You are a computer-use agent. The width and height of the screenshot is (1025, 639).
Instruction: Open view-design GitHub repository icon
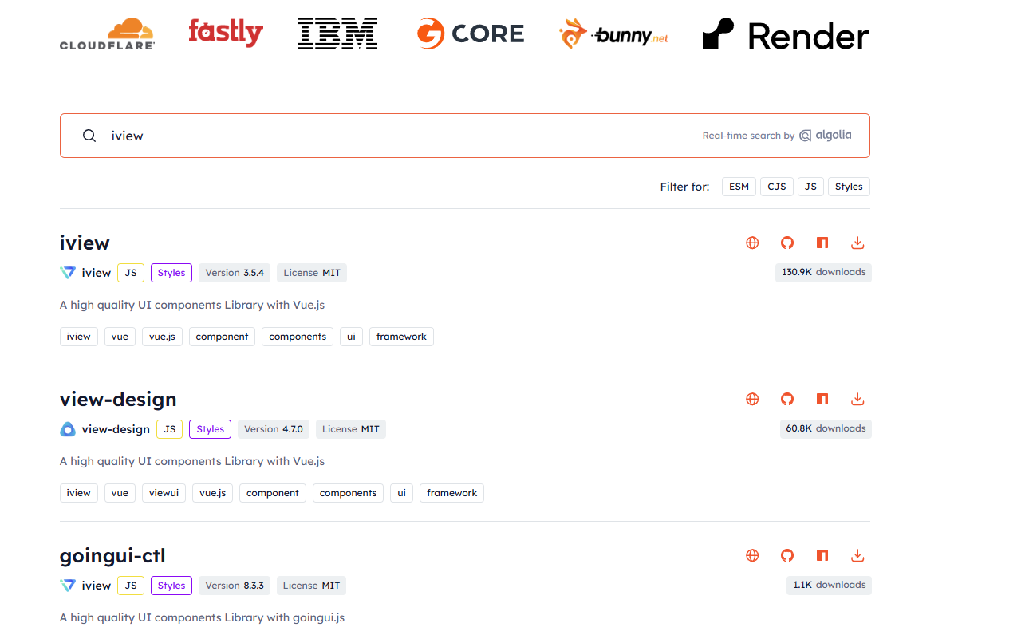pos(787,399)
